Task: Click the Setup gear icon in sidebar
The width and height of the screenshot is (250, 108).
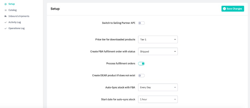Action: pyautogui.click(x=6, y=4)
